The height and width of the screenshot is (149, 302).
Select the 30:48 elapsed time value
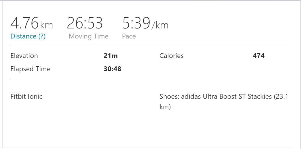[x=112, y=69]
